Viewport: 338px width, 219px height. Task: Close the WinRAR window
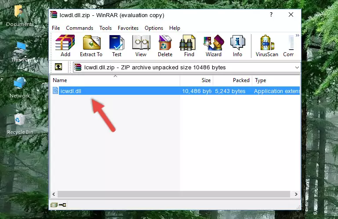click(291, 14)
